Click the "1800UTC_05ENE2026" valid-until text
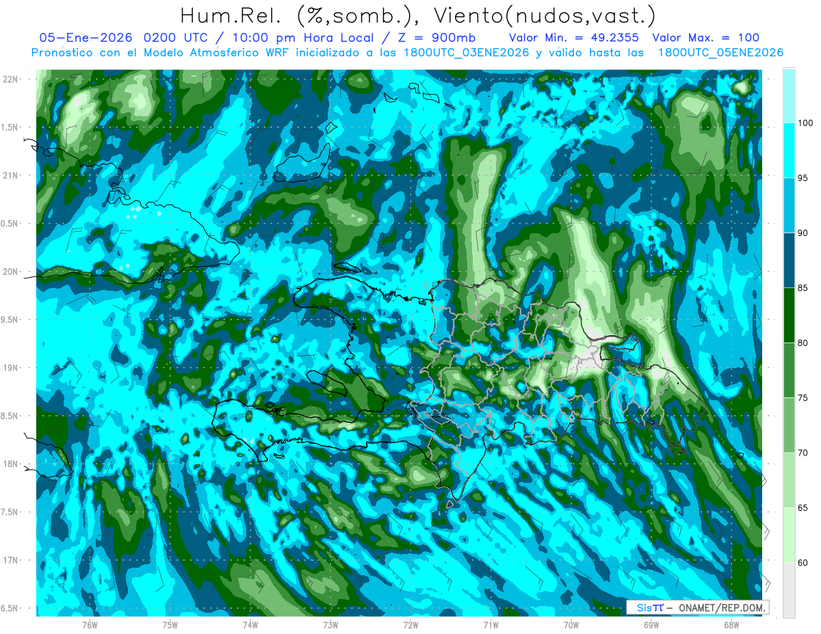This screenshot has width=821, height=634. click(720, 53)
